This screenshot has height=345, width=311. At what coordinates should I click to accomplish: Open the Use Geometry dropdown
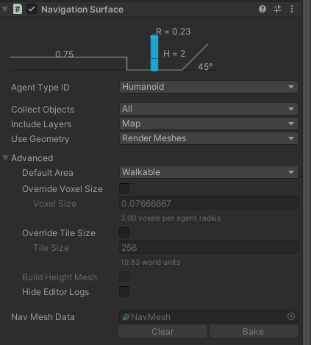coord(209,138)
